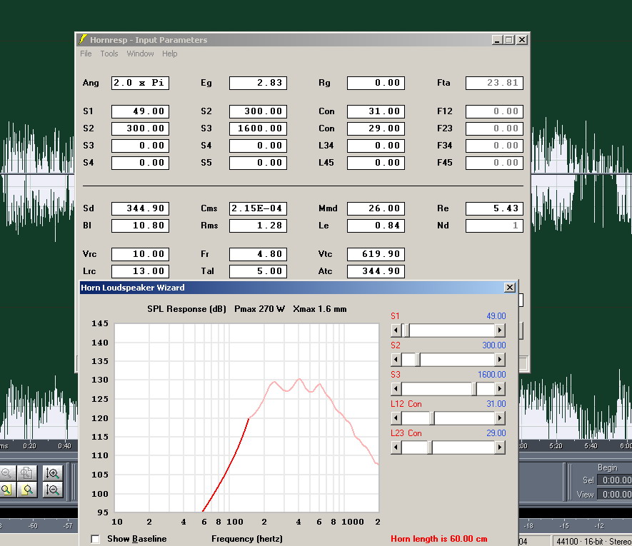
Task: Select the F12 field in Input Parameters
Action: (494, 111)
